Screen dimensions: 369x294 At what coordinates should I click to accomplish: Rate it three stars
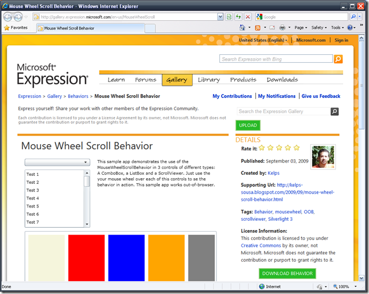pos(279,148)
